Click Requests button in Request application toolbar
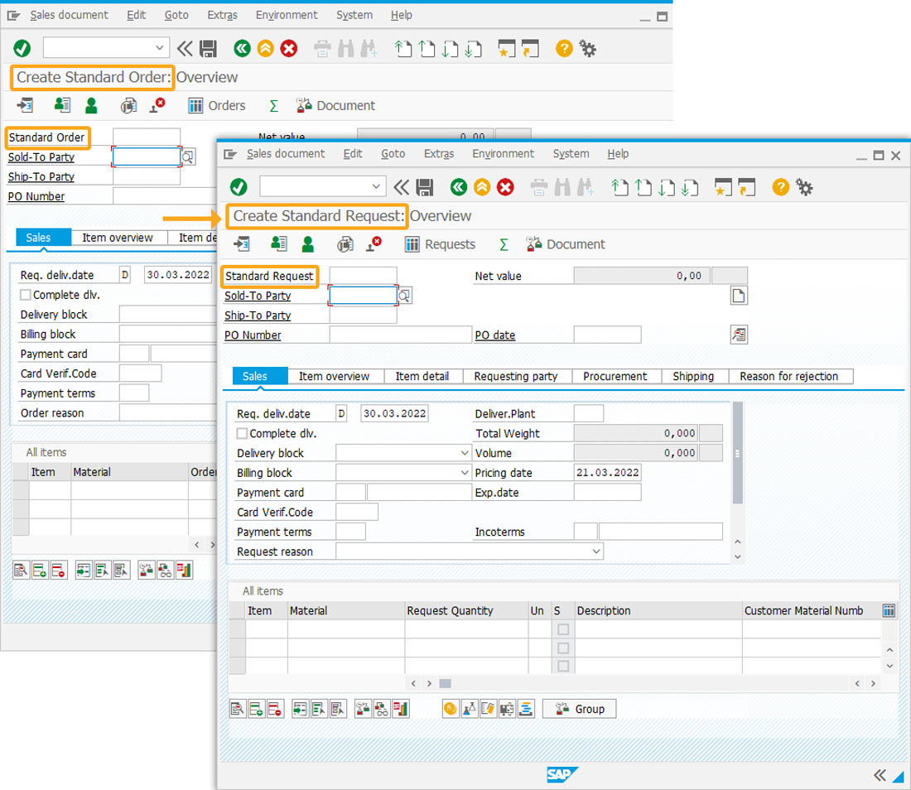The height and width of the screenshot is (790, 911). (441, 244)
